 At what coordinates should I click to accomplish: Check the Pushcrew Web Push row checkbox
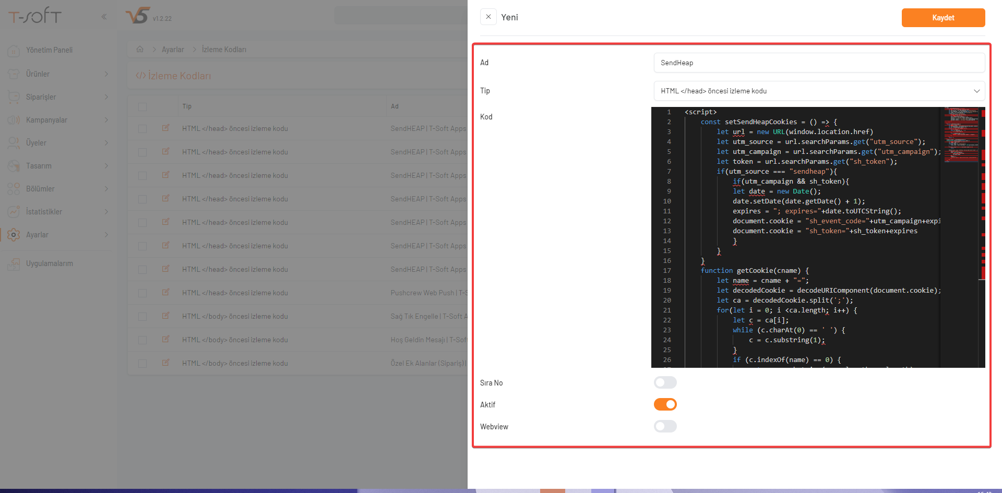pos(142,293)
